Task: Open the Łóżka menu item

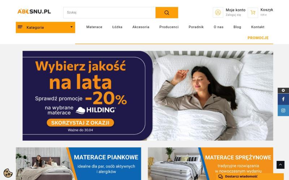Action: pyautogui.click(x=117, y=27)
